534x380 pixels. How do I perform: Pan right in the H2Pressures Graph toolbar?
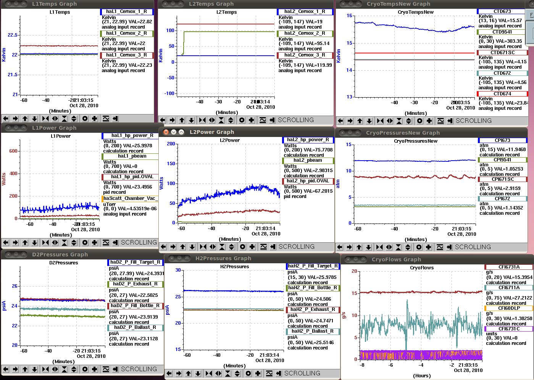click(179, 374)
